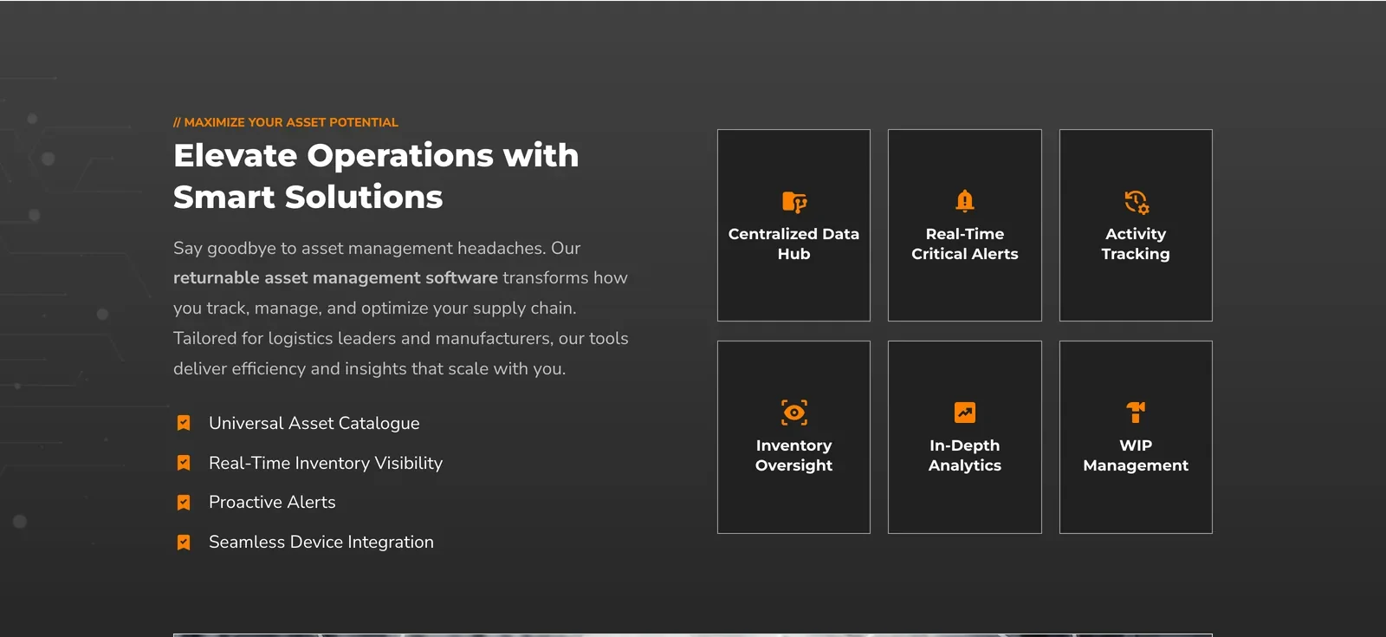This screenshot has height=637, width=1386.
Task: Click the bookmark icon beside Universal Asset Catalogue
Action: click(x=184, y=423)
